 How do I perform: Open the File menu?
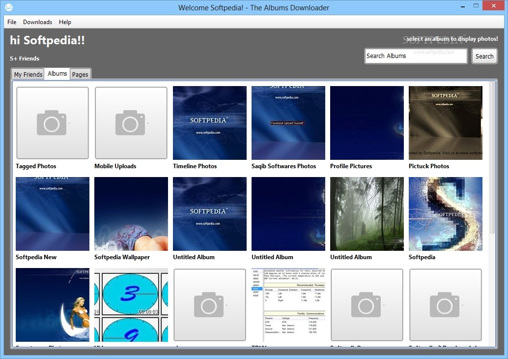tap(12, 22)
